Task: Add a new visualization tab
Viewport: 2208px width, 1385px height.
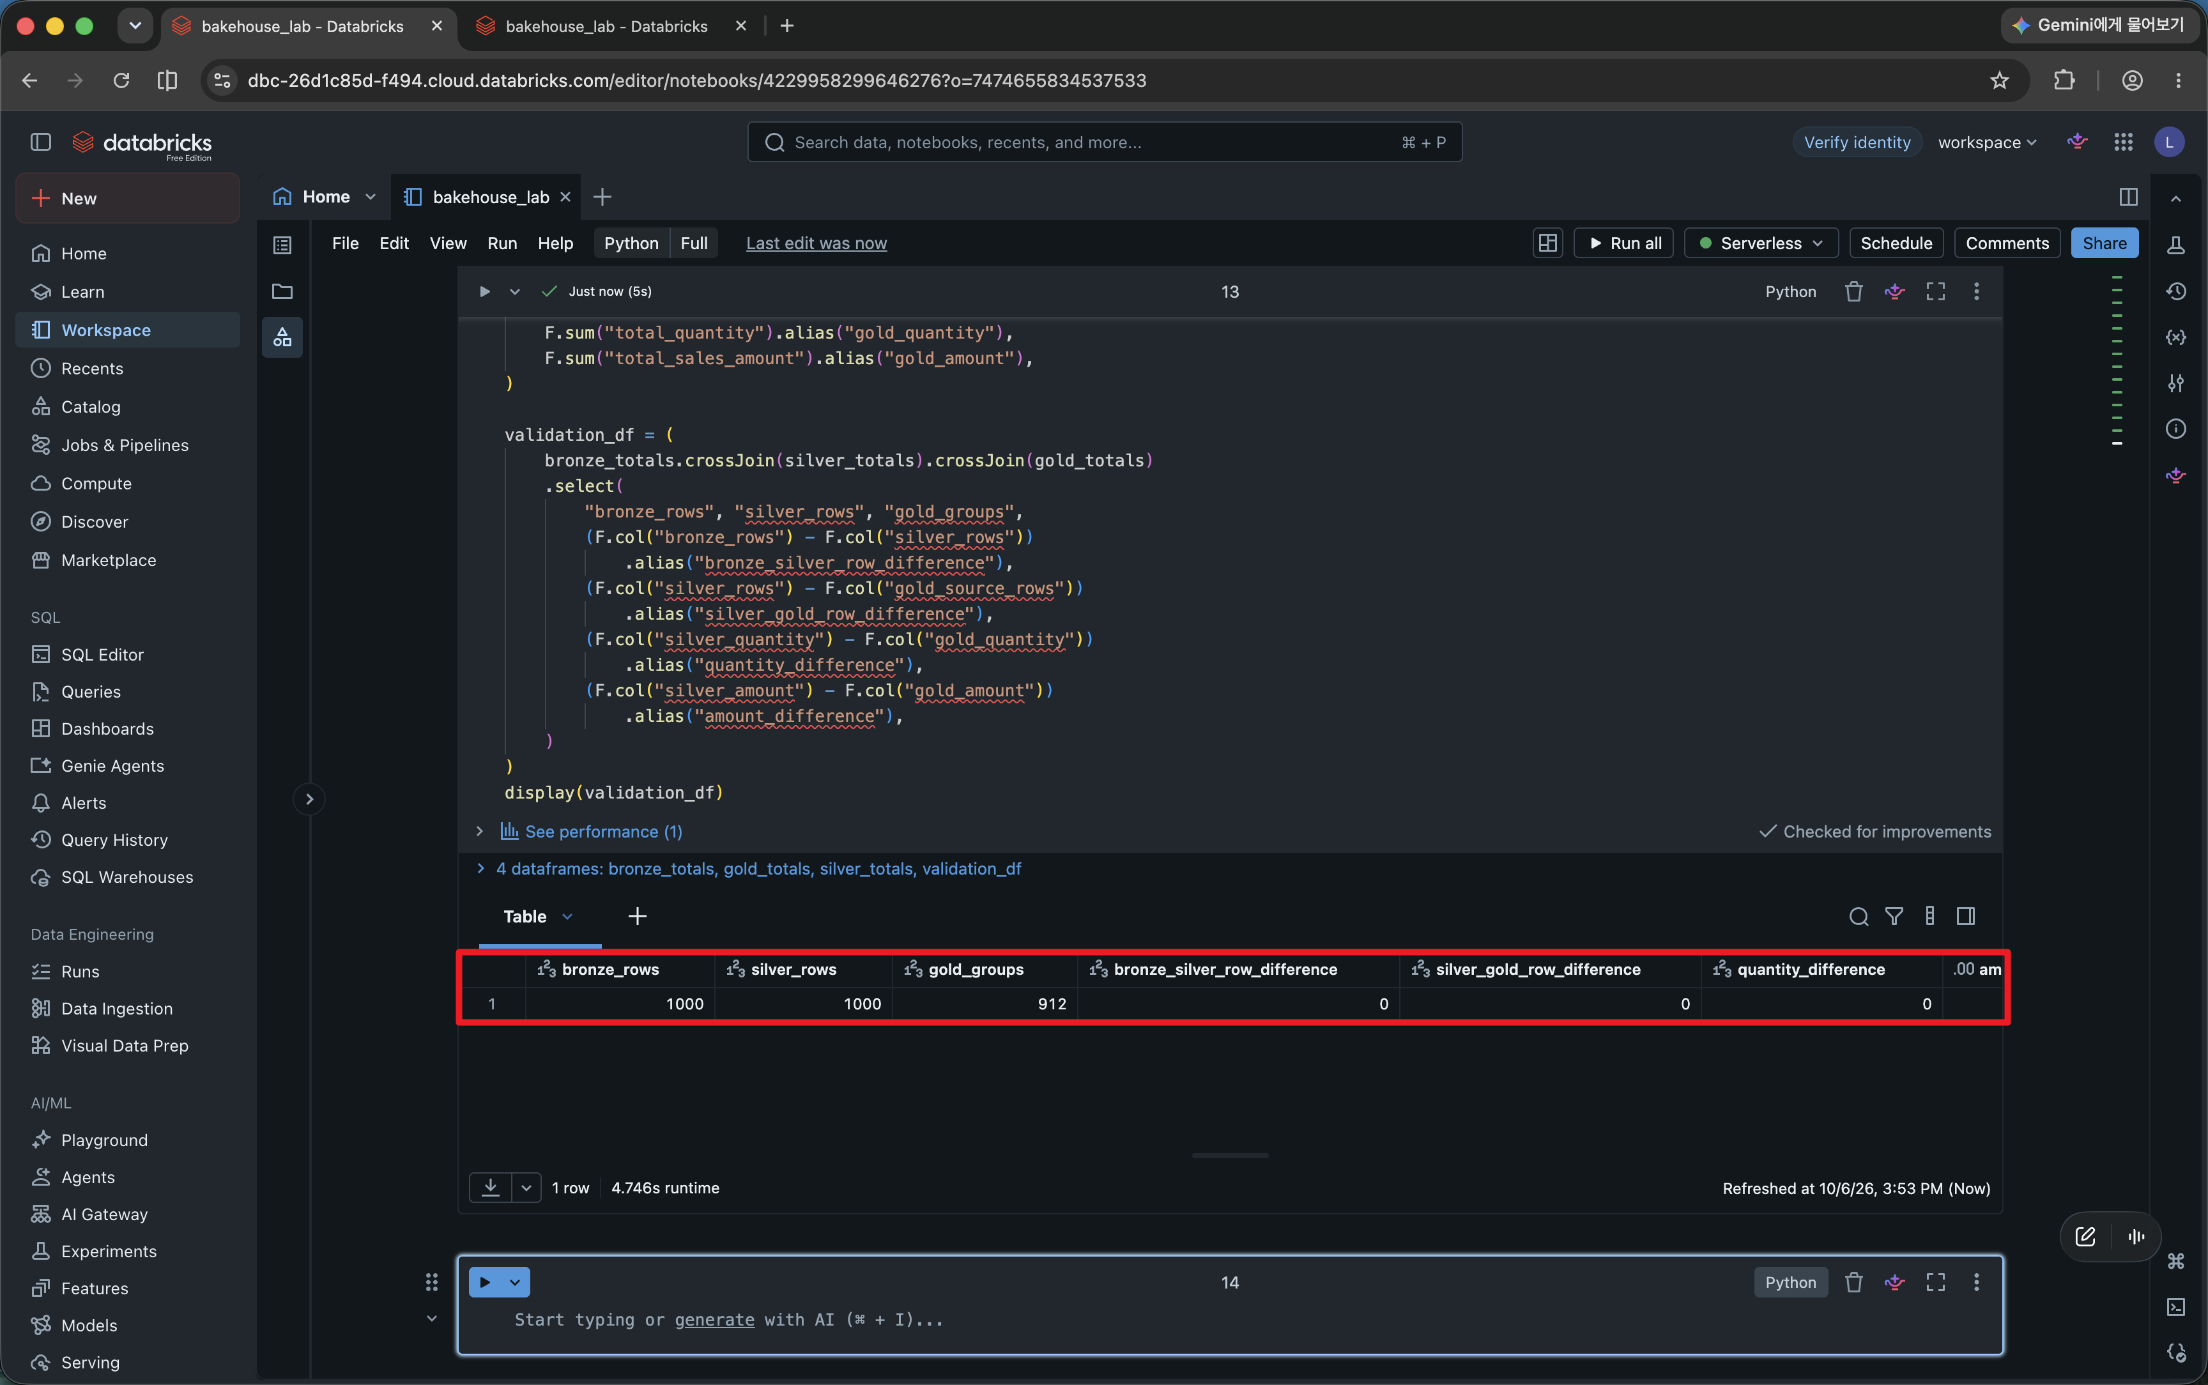Action: (638, 916)
